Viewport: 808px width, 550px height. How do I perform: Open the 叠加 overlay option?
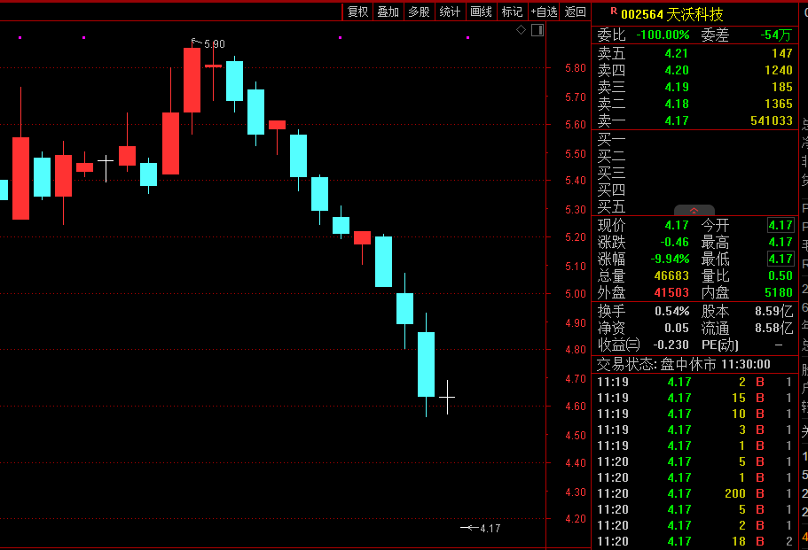point(388,12)
